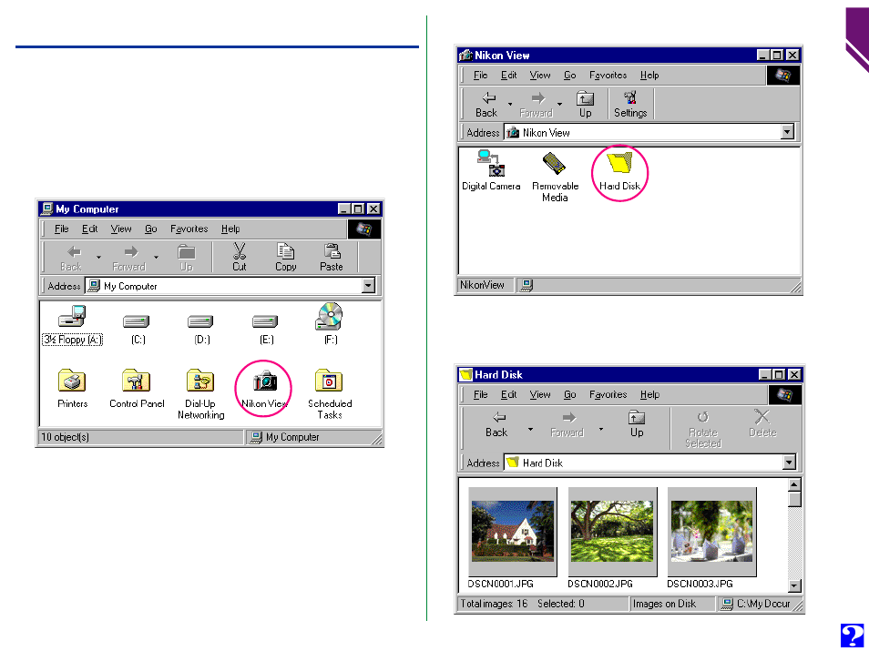
Task: Open Back history arrow in Hard Disk window
Action: click(530, 430)
